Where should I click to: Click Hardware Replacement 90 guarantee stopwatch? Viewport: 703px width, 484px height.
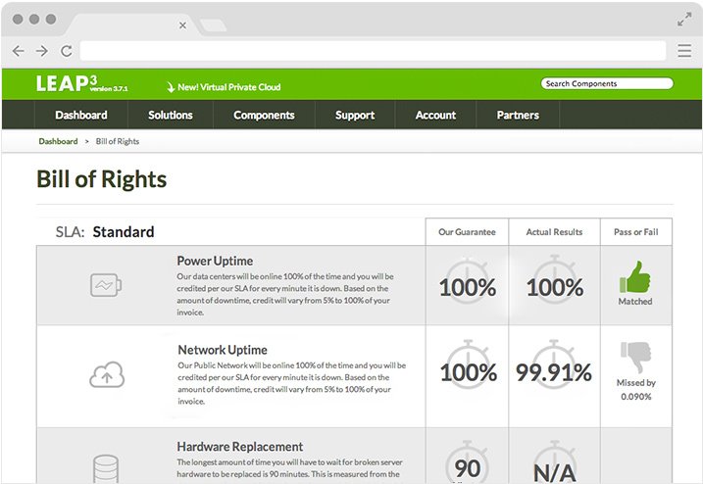point(467,463)
